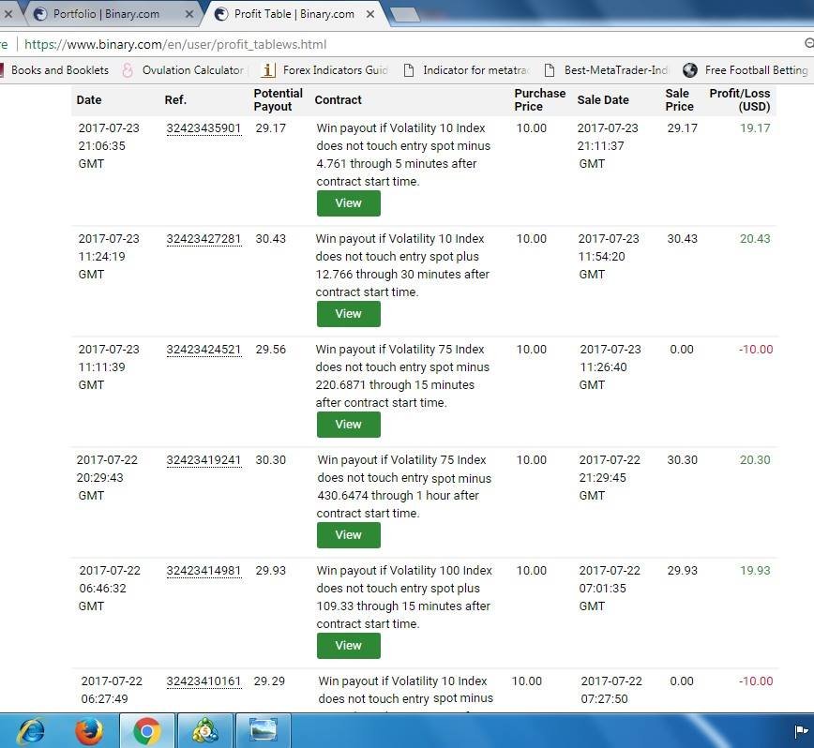View contract with 109.33 barrier

click(348, 645)
